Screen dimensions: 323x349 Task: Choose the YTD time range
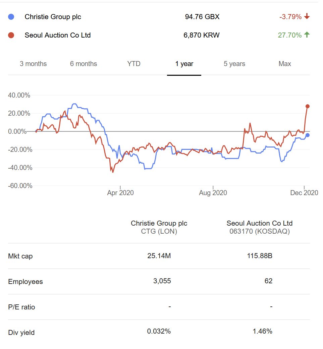point(134,64)
